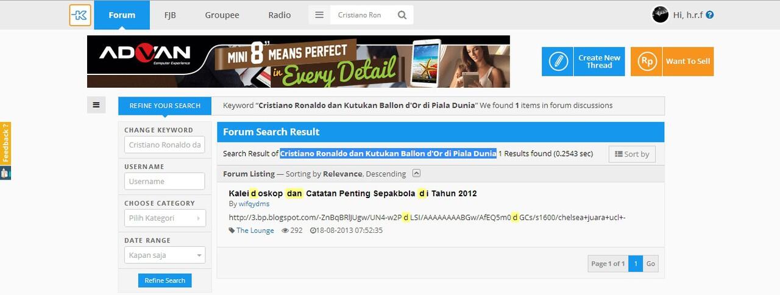Create New Thread button text

pos(599,62)
